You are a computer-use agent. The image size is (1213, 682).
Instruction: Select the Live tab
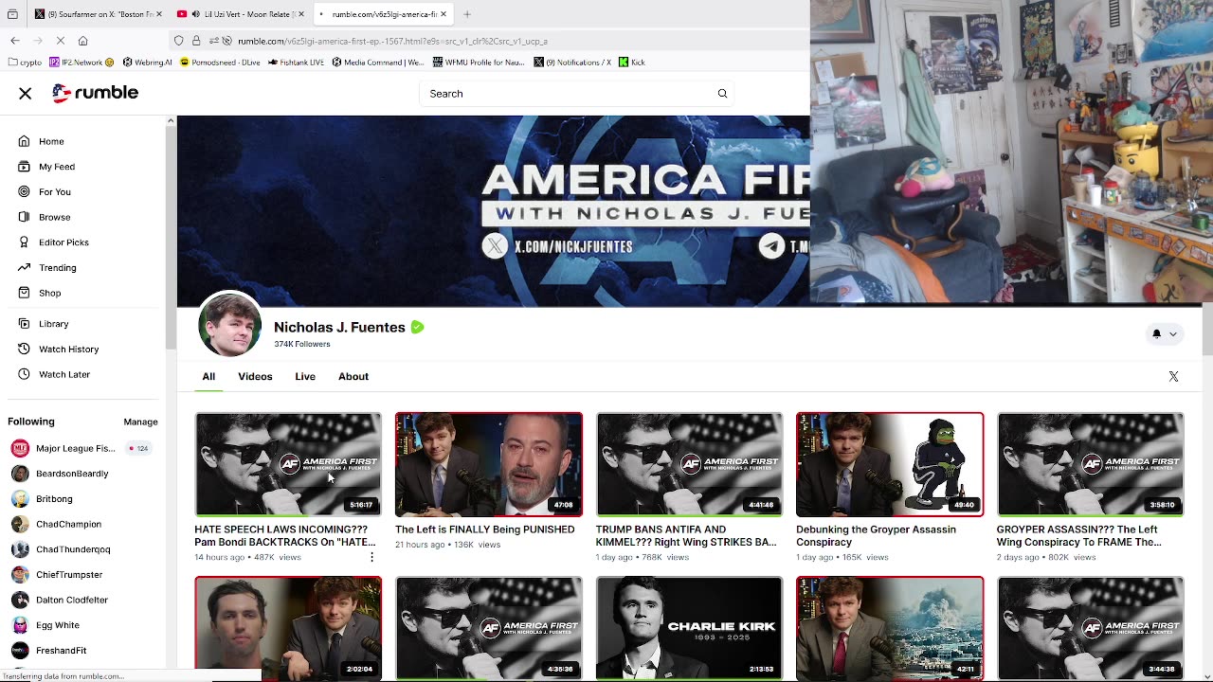305,376
